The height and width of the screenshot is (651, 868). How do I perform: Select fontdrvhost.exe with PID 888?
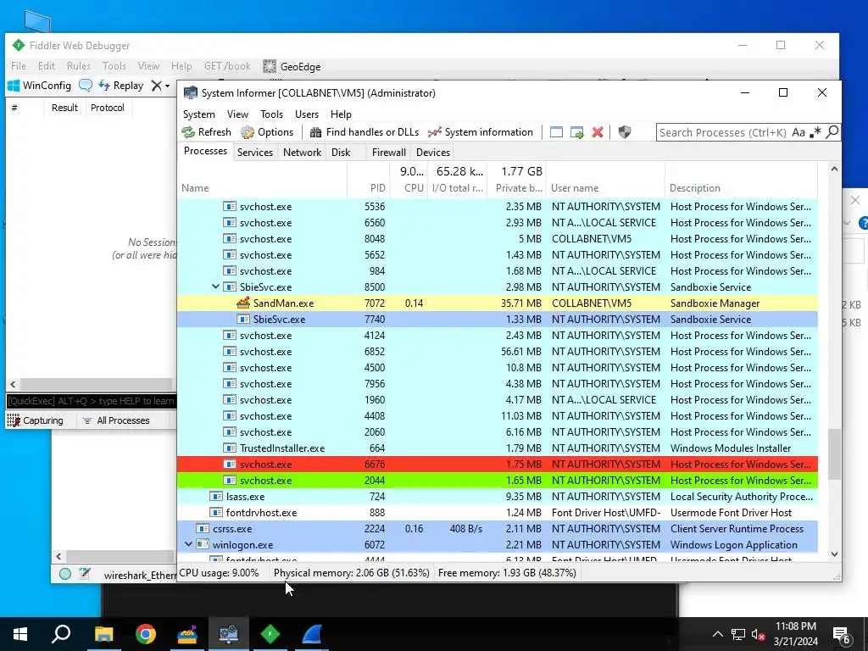(x=497, y=513)
